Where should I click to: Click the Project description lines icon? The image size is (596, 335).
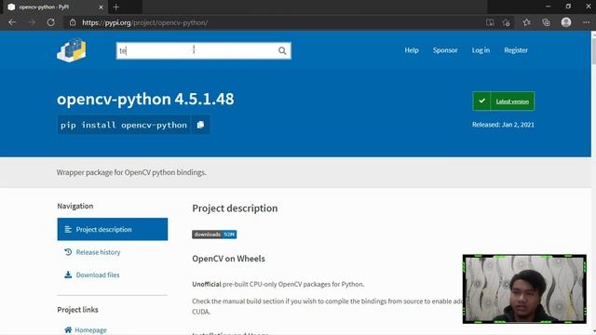(x=68, y=229)
